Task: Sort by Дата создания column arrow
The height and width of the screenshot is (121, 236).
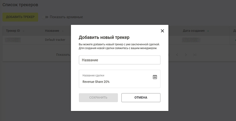Action: click(x=208, y=31)
